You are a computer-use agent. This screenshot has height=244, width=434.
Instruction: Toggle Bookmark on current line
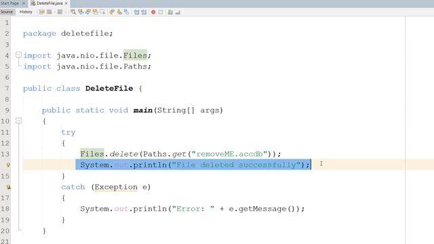click(127, 12)
